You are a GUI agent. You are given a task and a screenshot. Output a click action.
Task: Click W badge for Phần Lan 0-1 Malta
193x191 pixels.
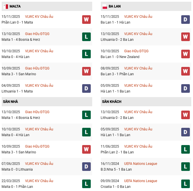(86, 20)
